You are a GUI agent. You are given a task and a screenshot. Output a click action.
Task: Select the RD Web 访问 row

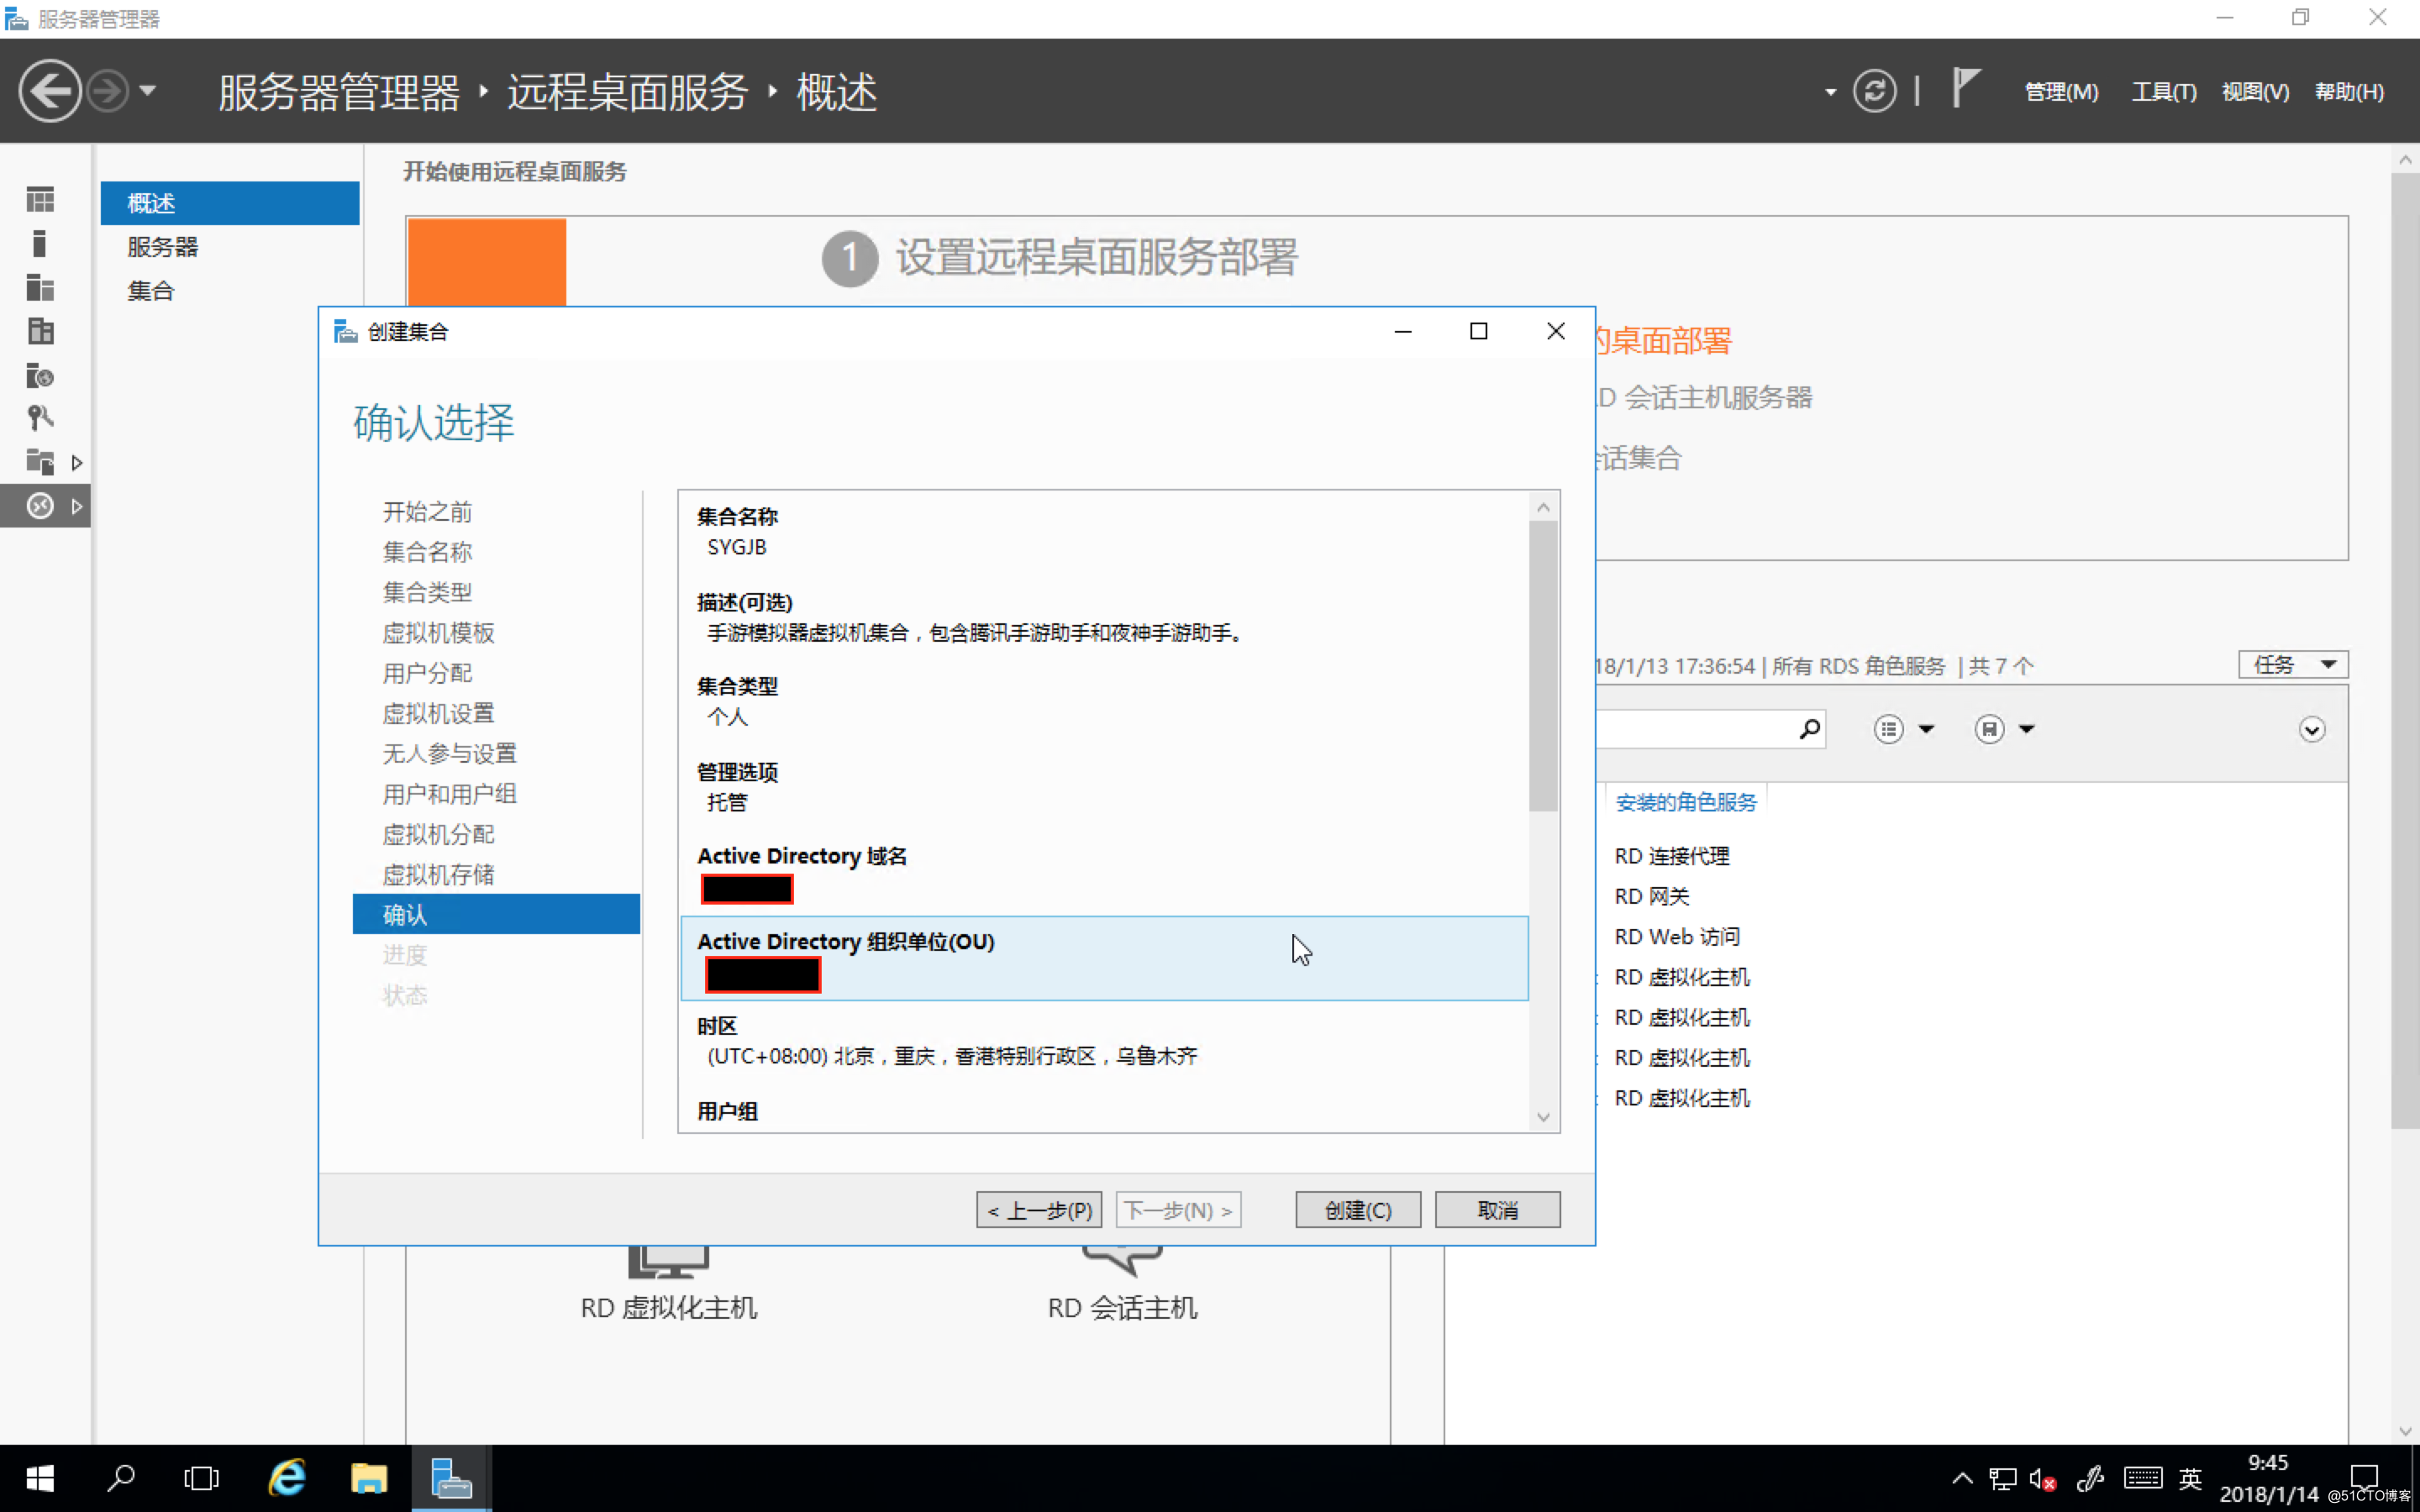(1677, 937)
